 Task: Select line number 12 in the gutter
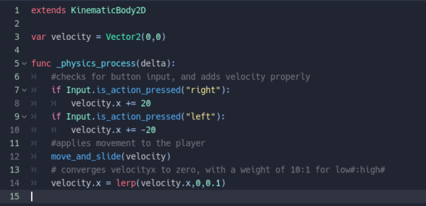tap(15, 156)
